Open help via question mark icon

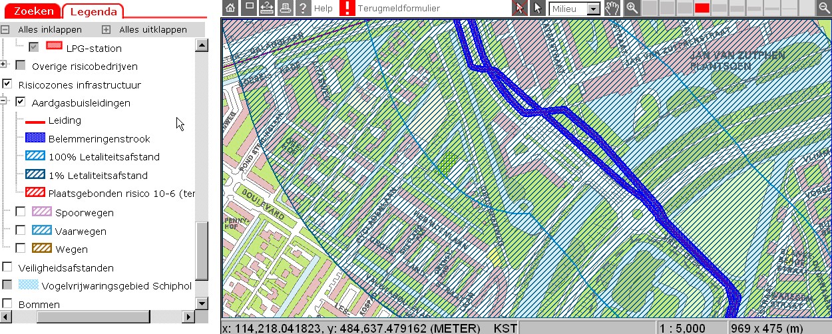click(303, 9)
